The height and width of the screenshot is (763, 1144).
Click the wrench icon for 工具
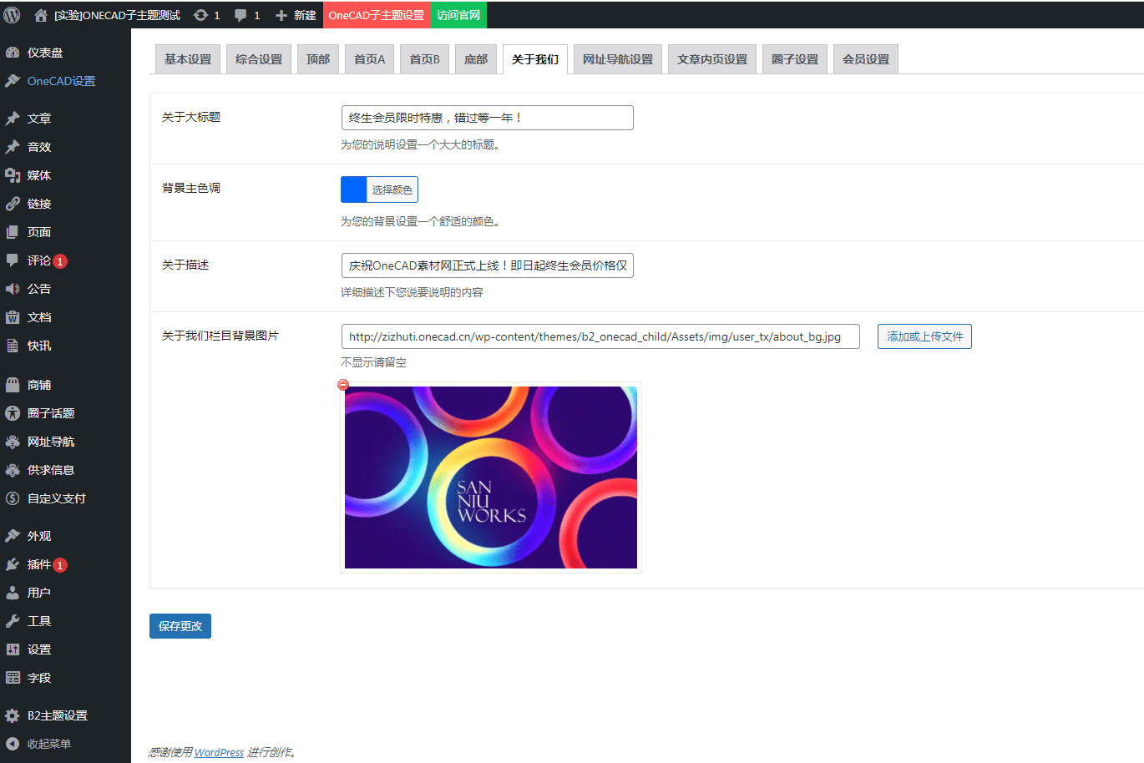[x=13, y=621]
